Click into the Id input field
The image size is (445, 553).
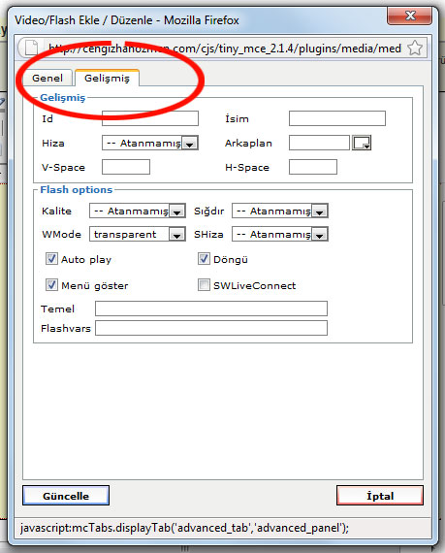click(x=150, y=118)
